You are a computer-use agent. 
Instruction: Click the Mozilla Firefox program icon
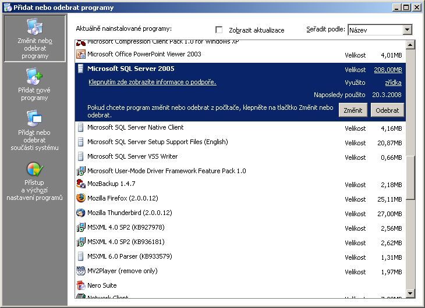[x=81, y=198]
